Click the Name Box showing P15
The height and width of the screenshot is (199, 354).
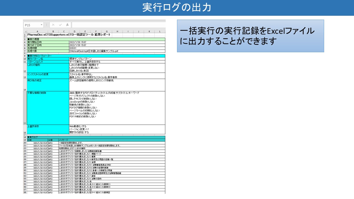click(31, 25)
